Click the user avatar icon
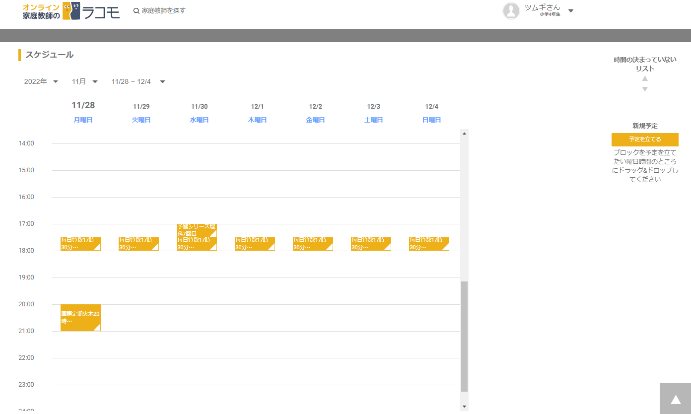The width and height of the screenshot is (691, 414). pyautogui.click(x=511, y=11)
